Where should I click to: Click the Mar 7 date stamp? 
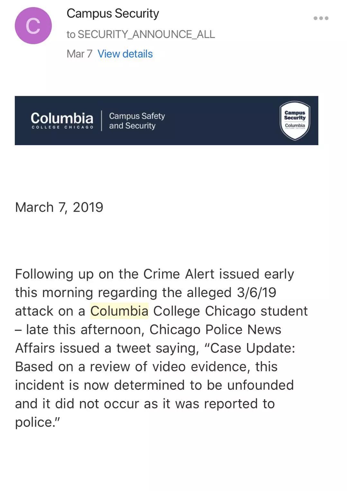pyautogui.click(x=79, y=54)
